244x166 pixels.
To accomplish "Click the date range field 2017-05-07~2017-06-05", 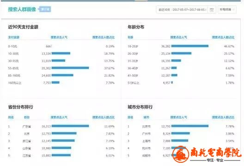I will pos(182,10).
